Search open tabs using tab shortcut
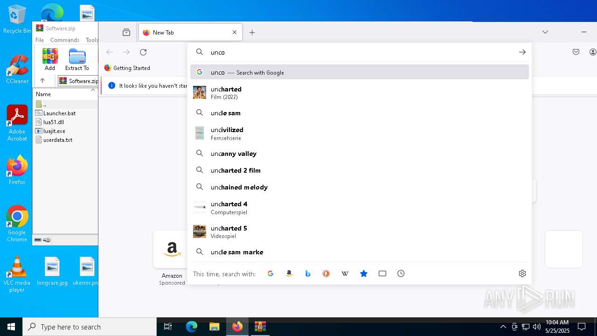Screen dimensions: 597x336 382,274
